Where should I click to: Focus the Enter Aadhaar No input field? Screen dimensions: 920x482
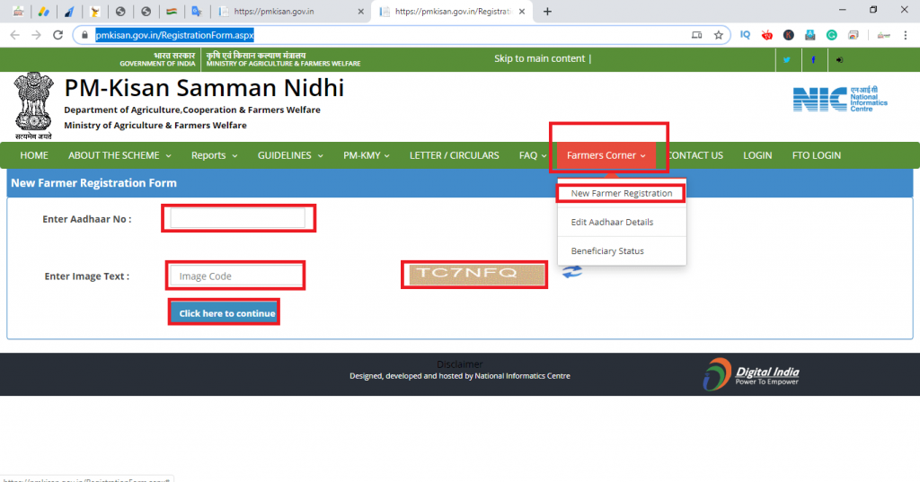tap(237, 218)
